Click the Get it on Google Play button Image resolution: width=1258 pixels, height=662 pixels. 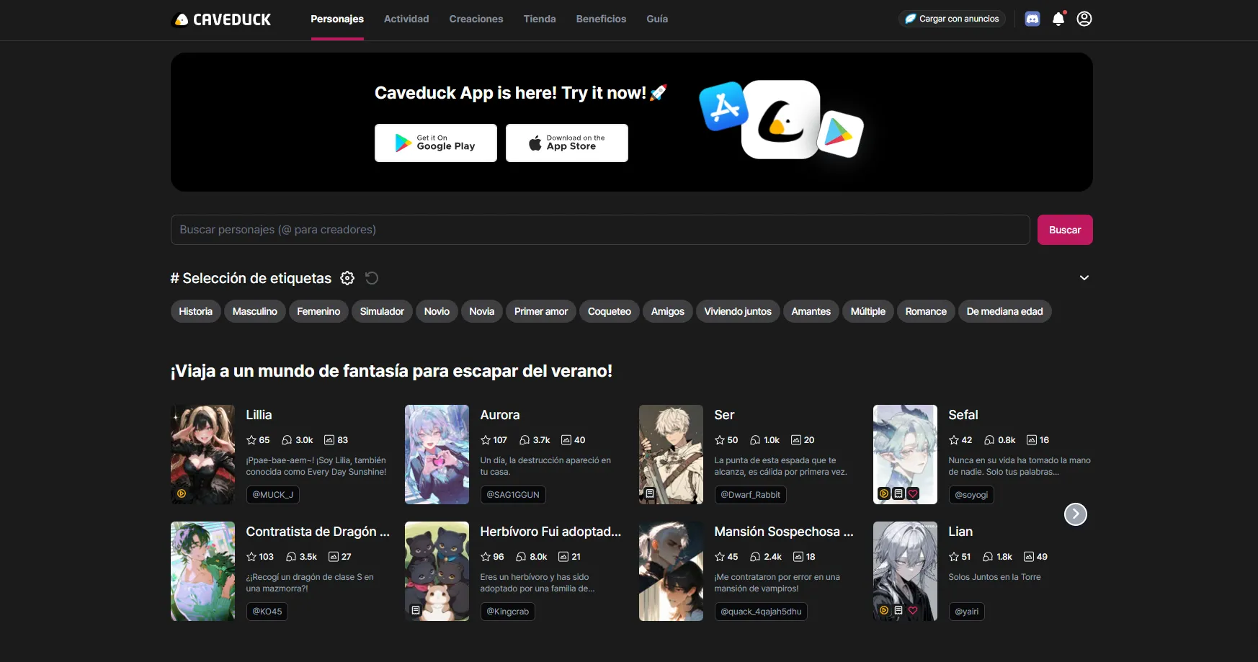[435, 143]
